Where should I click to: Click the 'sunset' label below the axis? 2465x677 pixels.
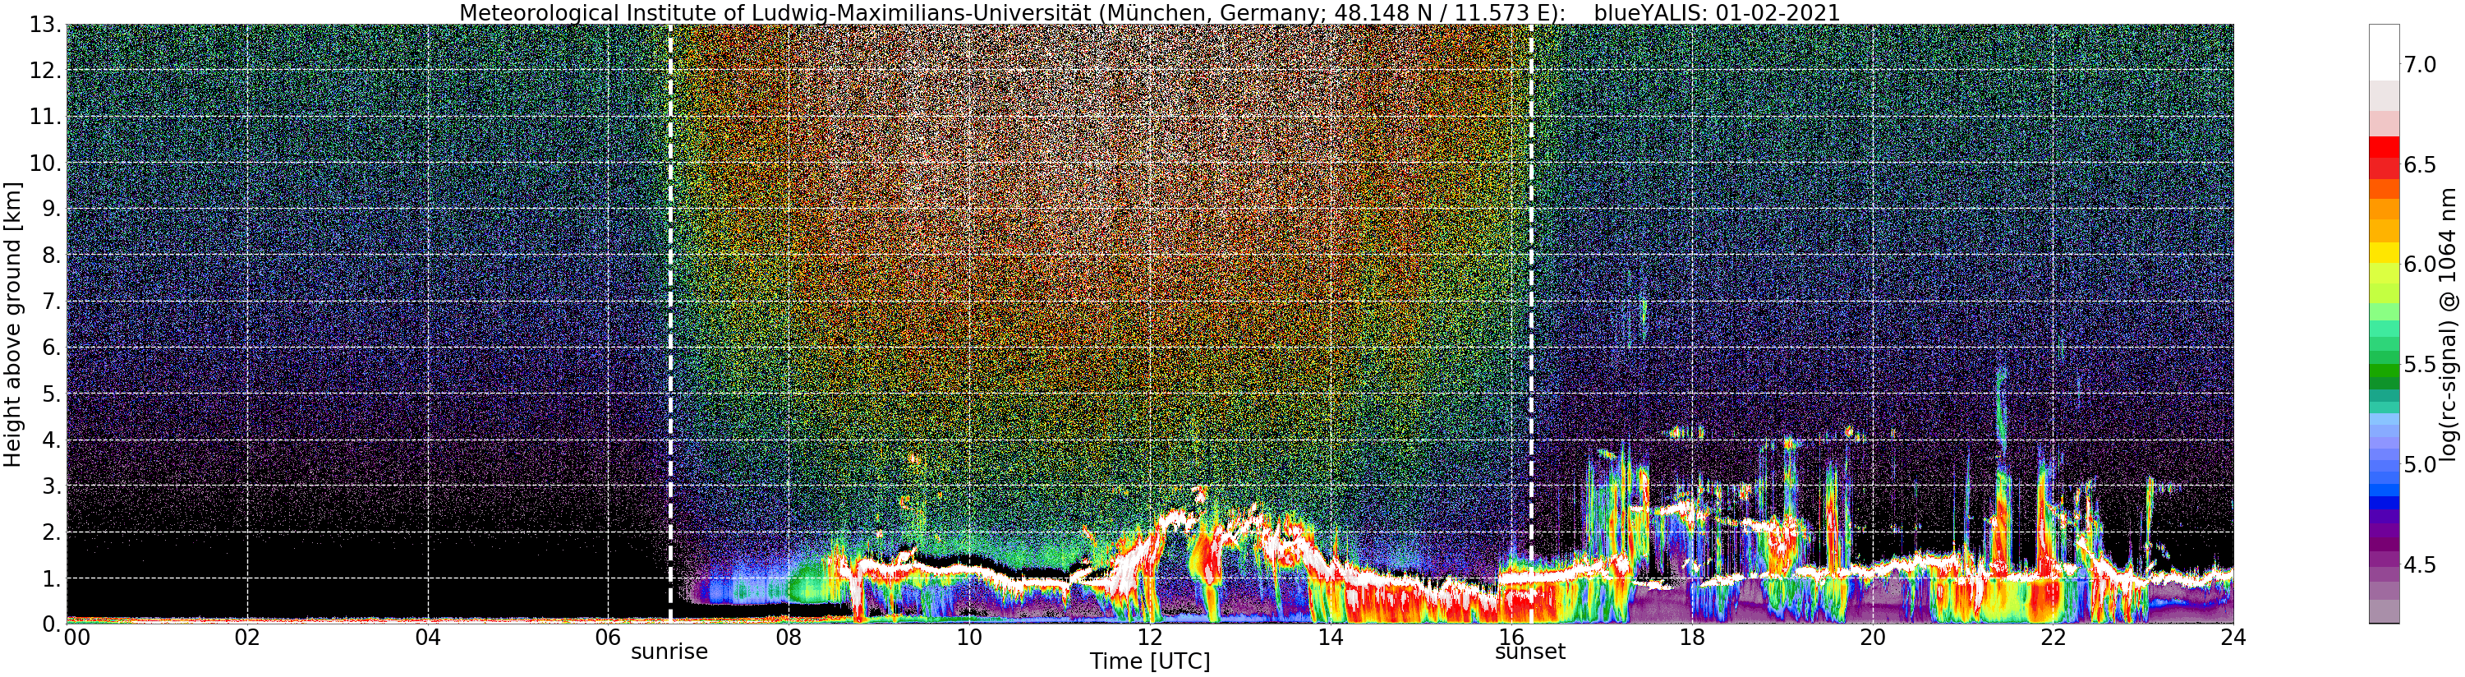pyautogui.click(x=1530, y=652)
